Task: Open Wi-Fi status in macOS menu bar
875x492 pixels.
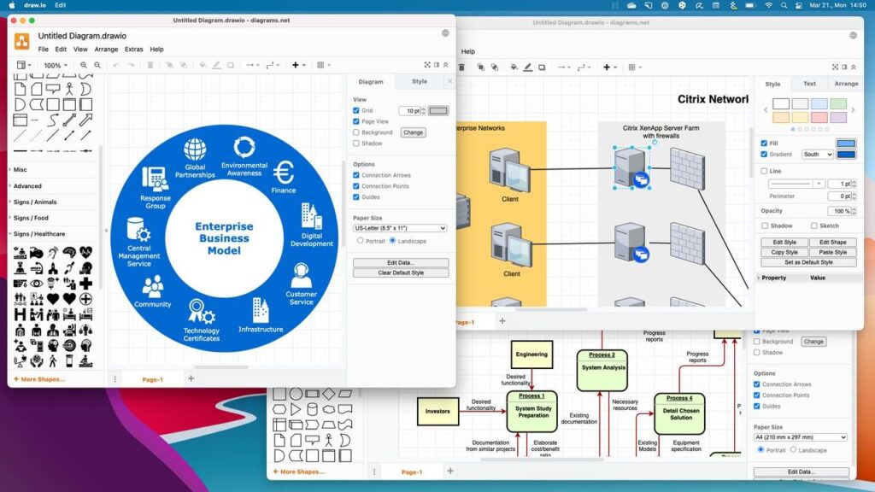Action: pyautogui.click(x=768, y=5)
